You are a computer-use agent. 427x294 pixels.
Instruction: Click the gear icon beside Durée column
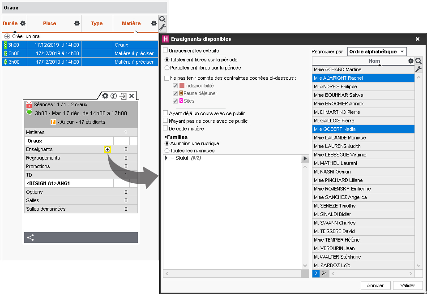pos(23,23)
